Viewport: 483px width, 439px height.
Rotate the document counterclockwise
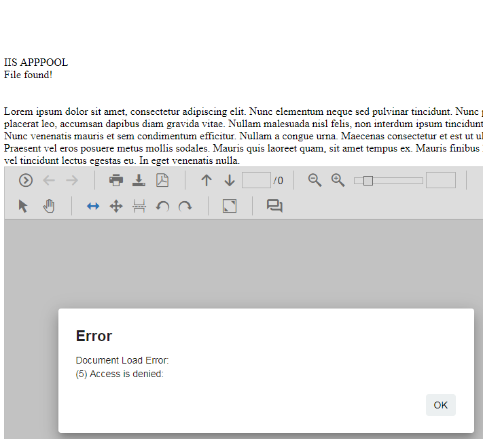(x=162, y=206)
